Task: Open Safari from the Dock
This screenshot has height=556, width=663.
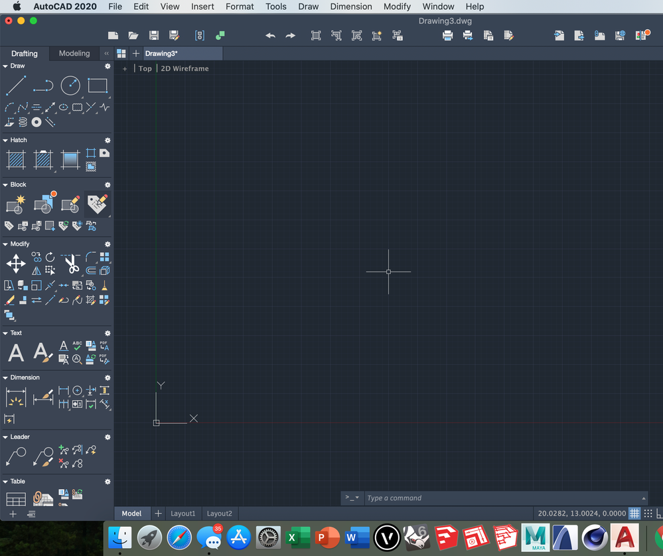Action: coord(179,538)
